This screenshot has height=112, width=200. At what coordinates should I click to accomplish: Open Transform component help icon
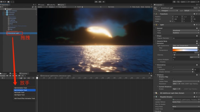click(194, 14)
